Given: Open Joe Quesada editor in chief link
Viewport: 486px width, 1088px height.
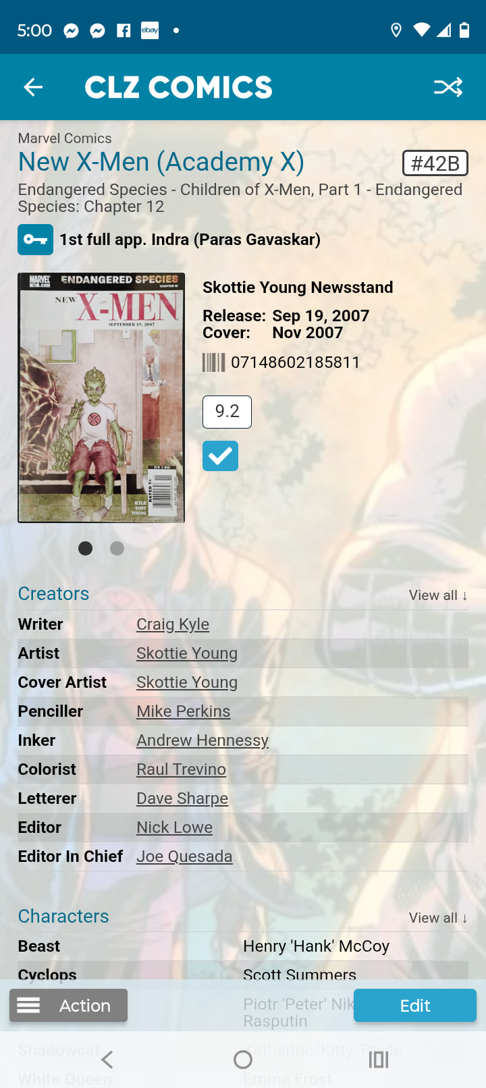Looking at the screenshot, I should 184,856.
